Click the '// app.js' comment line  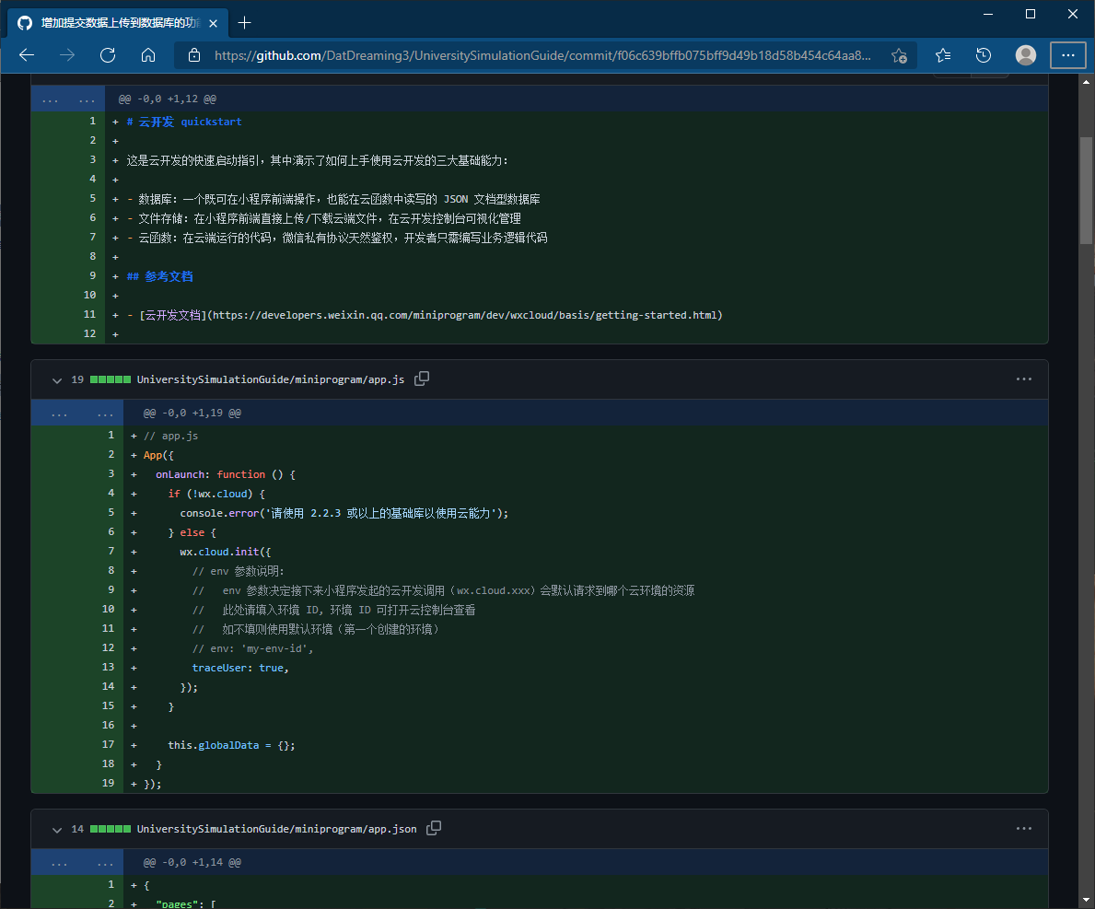pos(171,436)
